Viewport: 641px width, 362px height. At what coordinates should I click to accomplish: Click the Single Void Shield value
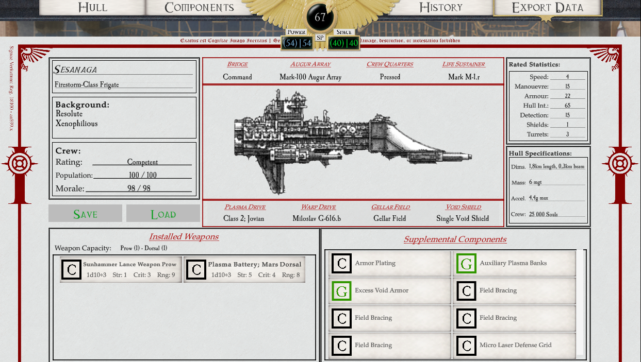463,218
